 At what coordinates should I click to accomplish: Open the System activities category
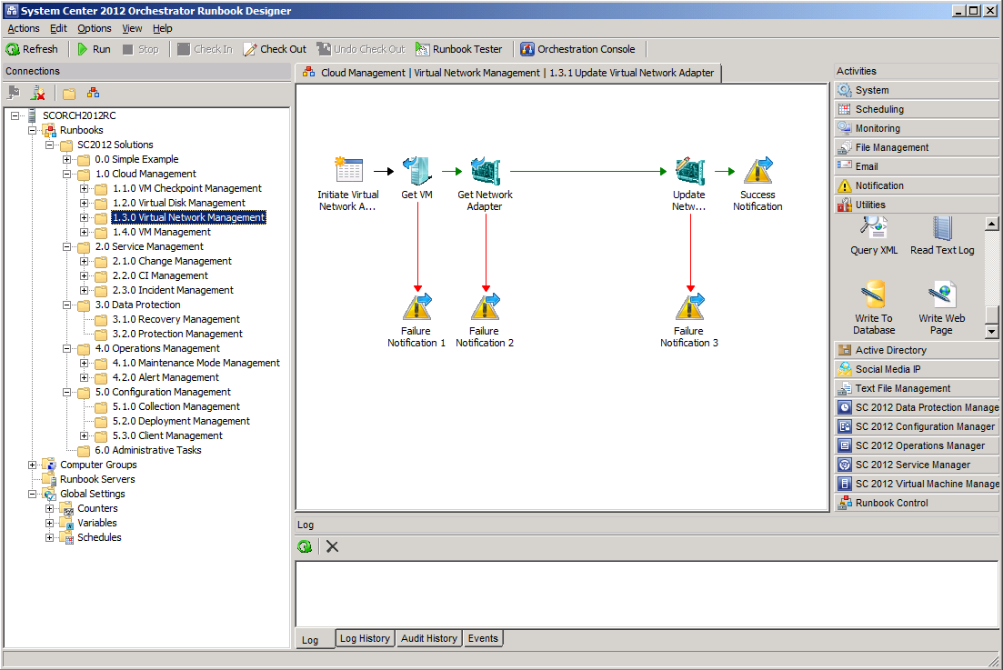coord(917,90)
